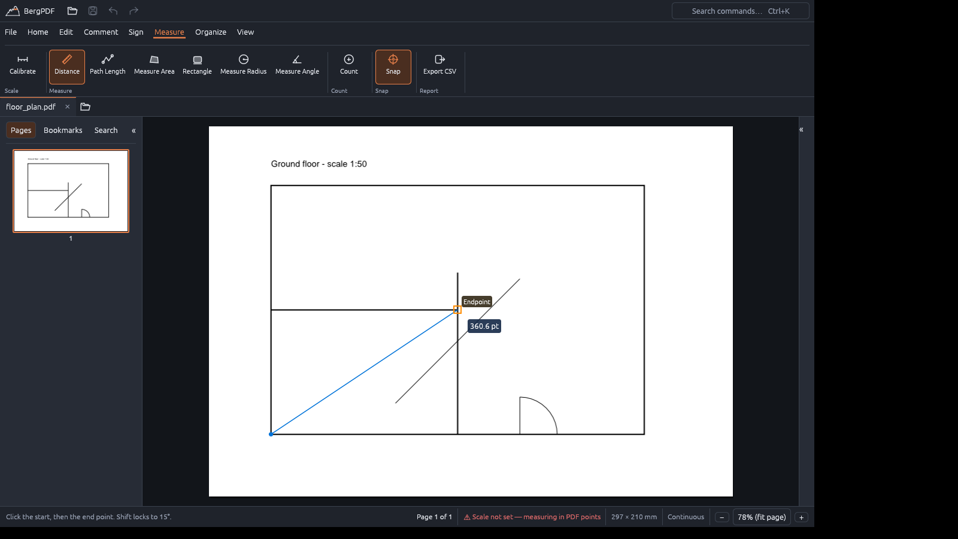Change the Continuous view mode
The height and width of the screenshot is (539, 958).
pyautogui.click(x=686, y=517)
